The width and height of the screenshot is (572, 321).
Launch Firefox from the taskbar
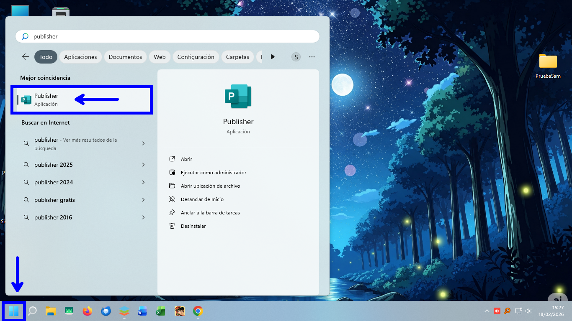[87, 311]
